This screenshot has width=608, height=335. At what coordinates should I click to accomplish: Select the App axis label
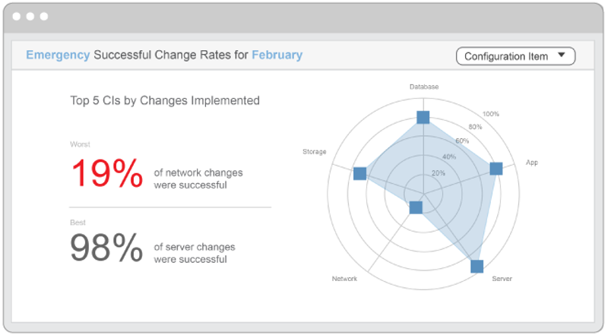click(532, 163)
